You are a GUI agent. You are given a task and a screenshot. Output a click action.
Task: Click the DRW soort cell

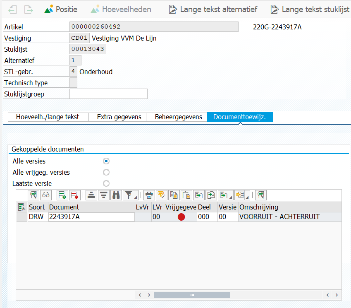point(38,217)
